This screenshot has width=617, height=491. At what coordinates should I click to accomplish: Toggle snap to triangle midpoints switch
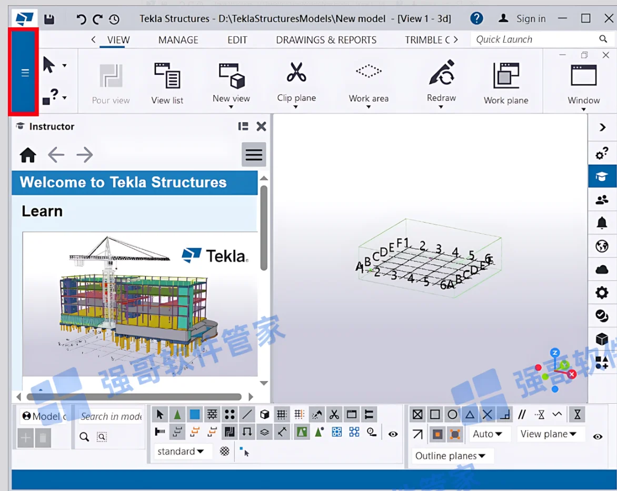click(470, 414)
